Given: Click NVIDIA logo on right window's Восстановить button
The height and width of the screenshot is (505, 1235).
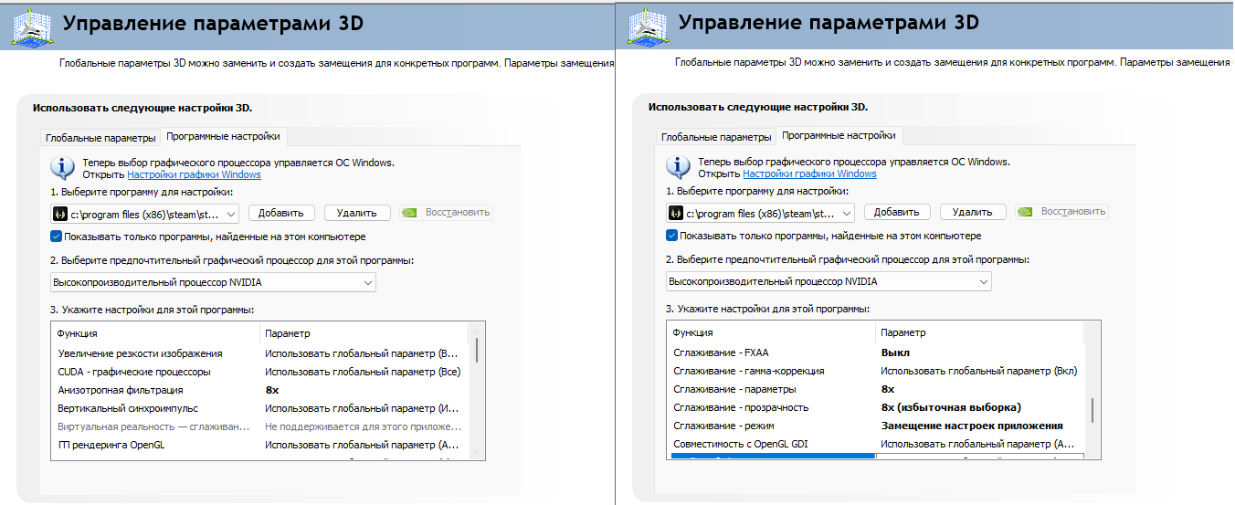Looking at the screenshot, I should (1026, 212).
